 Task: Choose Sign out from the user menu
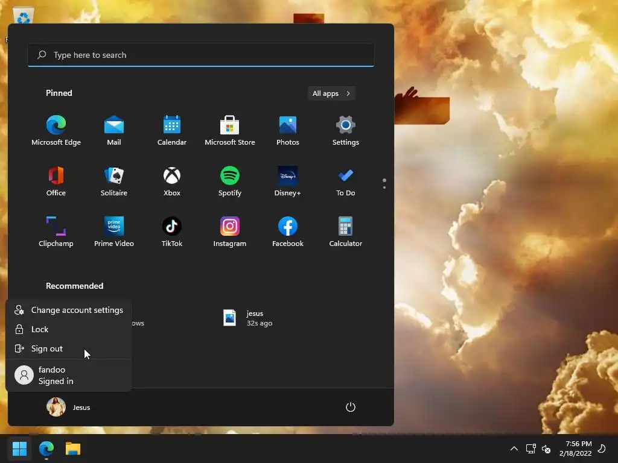click(69, 348)
